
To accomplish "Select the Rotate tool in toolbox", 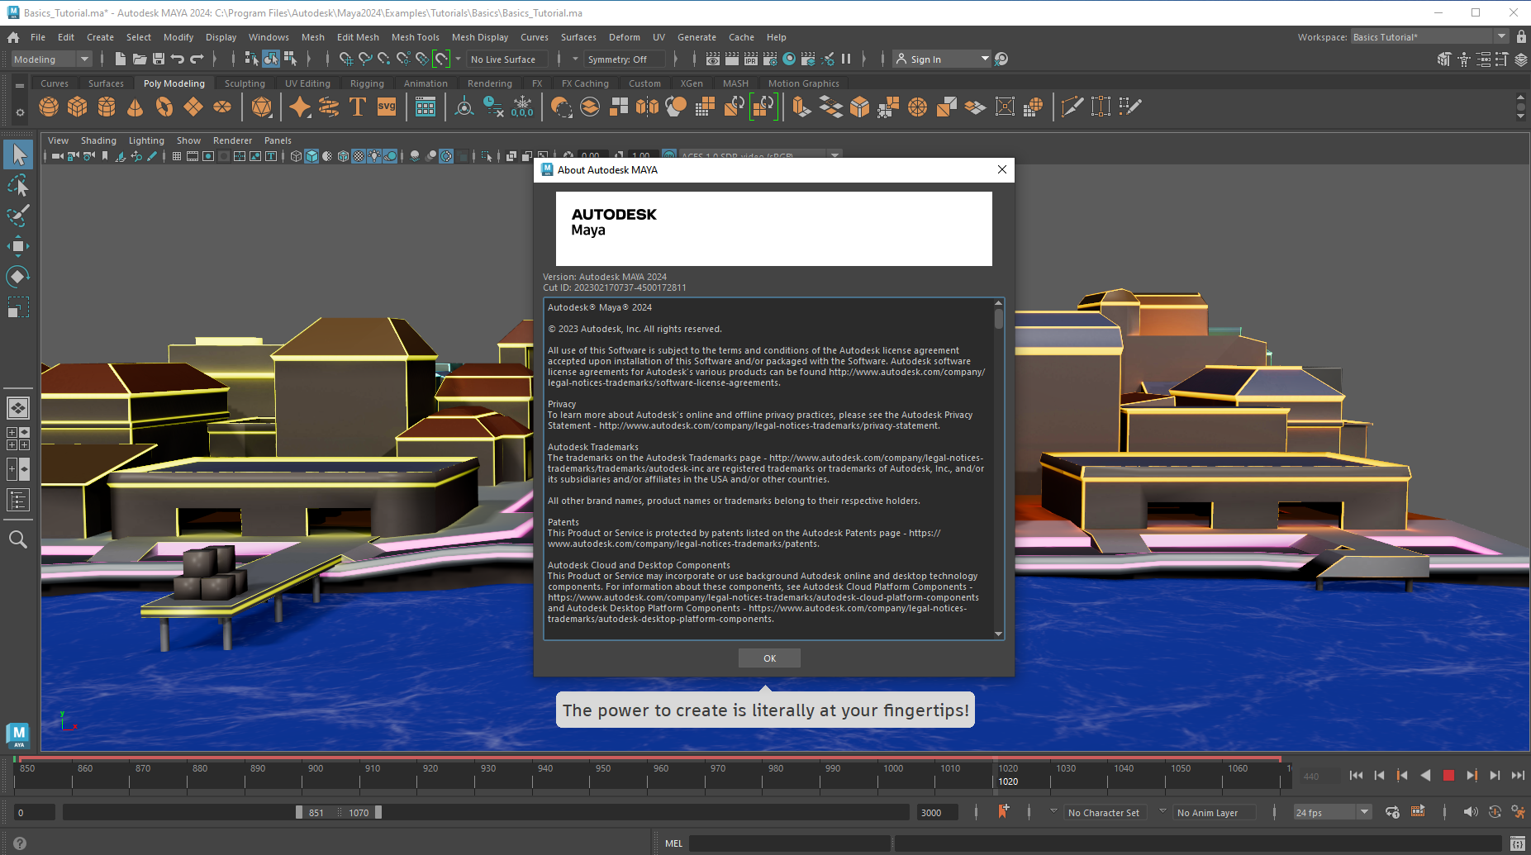I will click(x=18, y=277).
